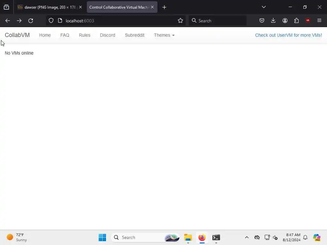Open browser extensions panel

point(296,21)
